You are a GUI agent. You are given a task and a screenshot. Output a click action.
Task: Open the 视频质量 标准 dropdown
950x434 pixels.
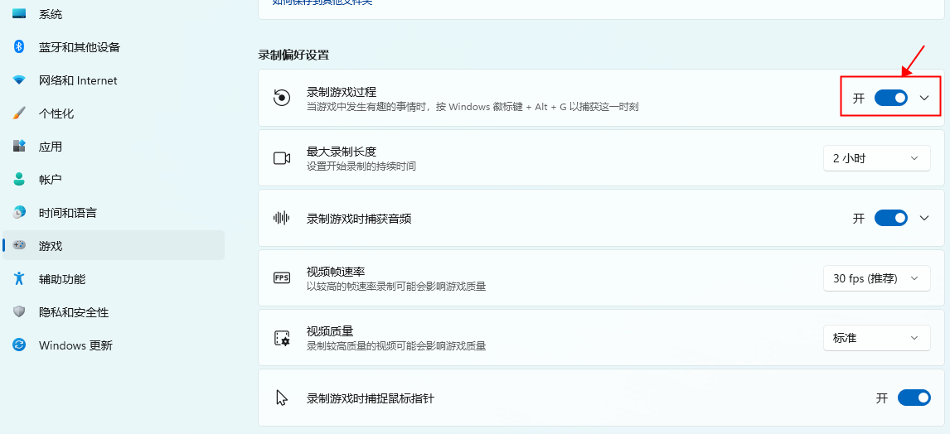click(x=875, y=338)
